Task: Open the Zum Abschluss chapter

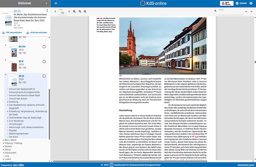Action: (16, 121)
